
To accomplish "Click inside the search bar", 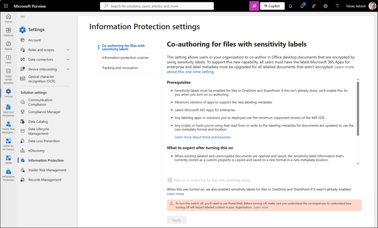I will (157, 6).
